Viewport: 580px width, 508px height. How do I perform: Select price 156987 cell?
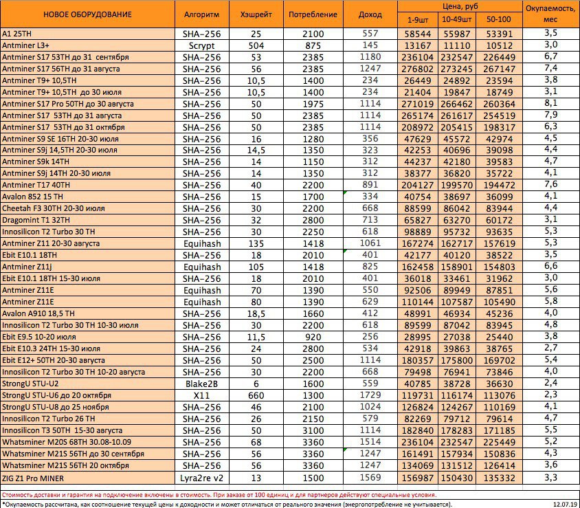(x=418, y=478)
